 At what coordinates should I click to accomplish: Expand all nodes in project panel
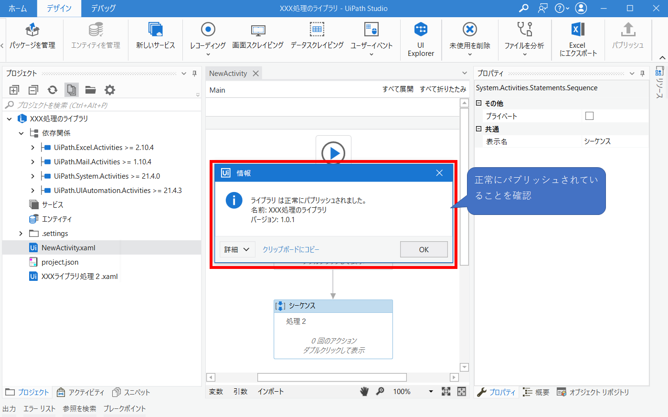(14, 90)
